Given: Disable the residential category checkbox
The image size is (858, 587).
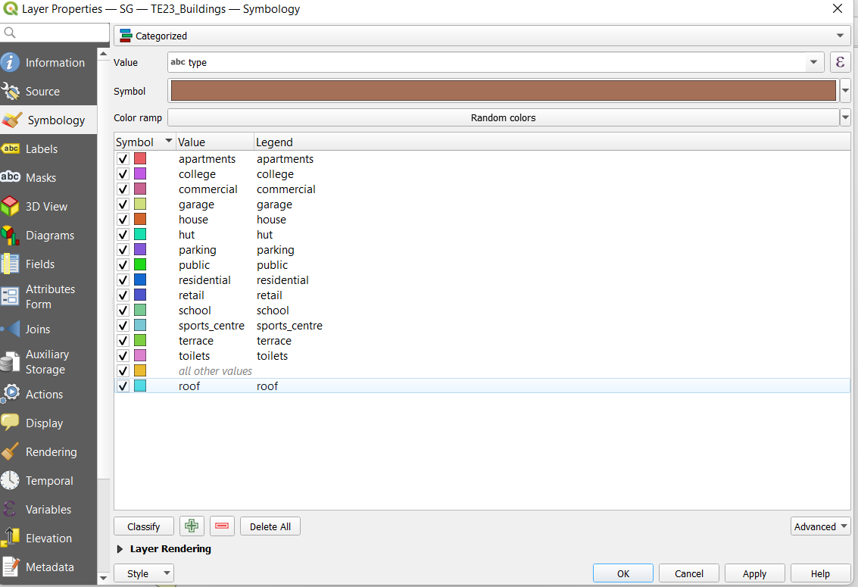Looking at the screenshot, I should click(x=123, y=280).
